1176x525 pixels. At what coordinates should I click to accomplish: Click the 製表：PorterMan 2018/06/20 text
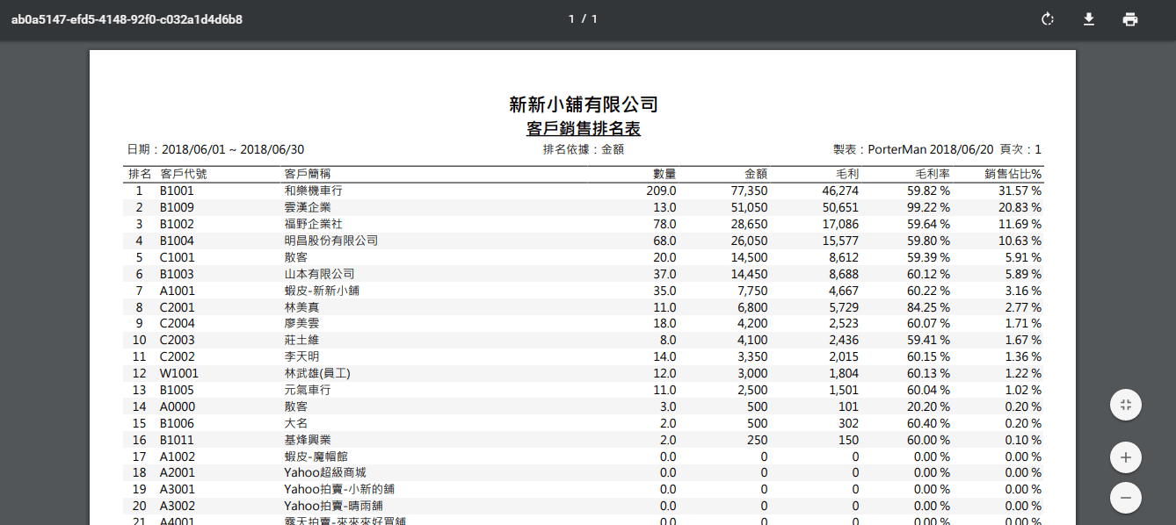coord(913,150)
